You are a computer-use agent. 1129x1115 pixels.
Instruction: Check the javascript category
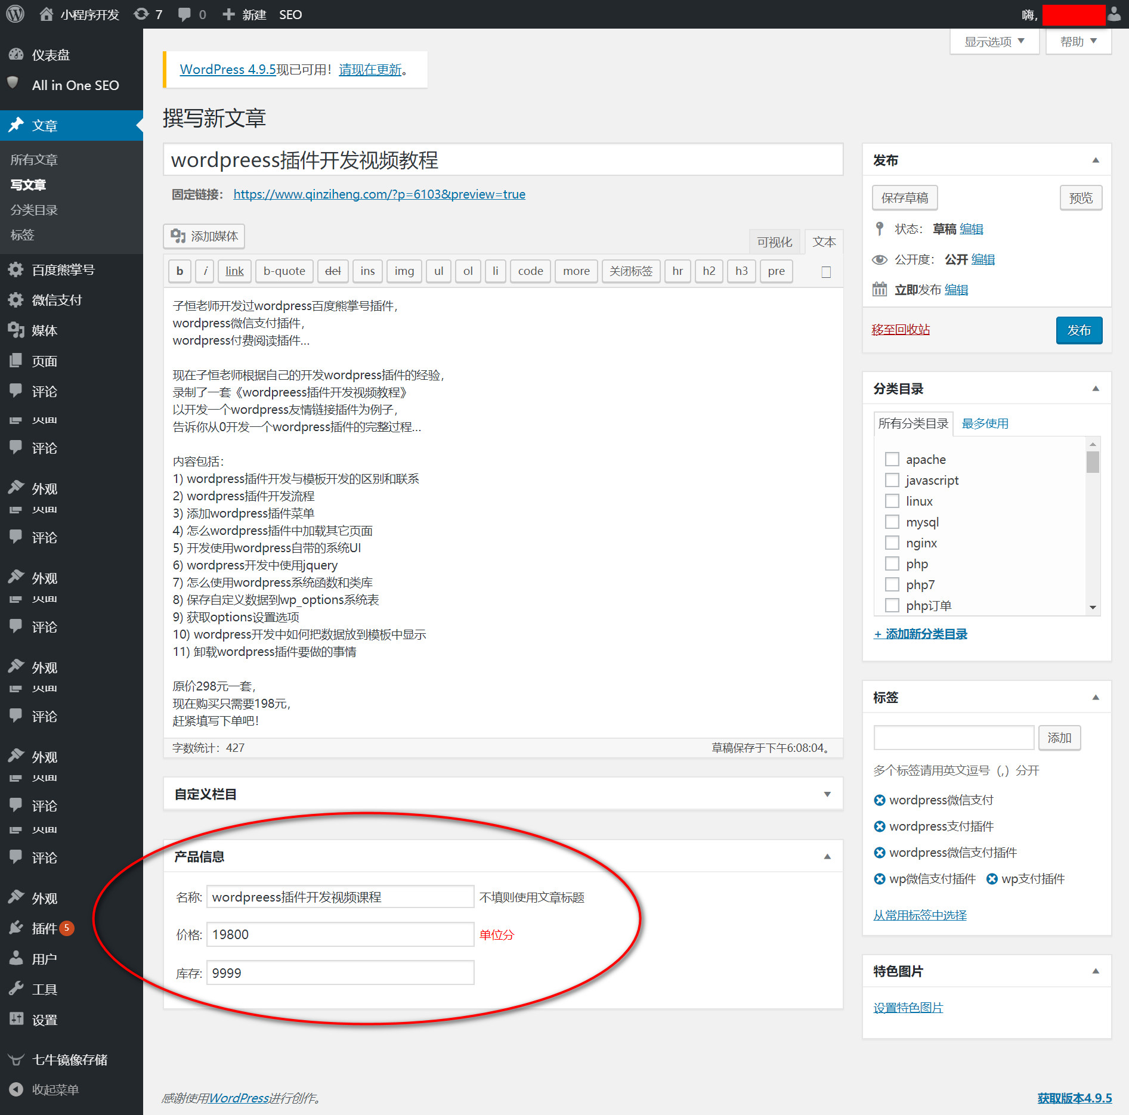point(892,480)
